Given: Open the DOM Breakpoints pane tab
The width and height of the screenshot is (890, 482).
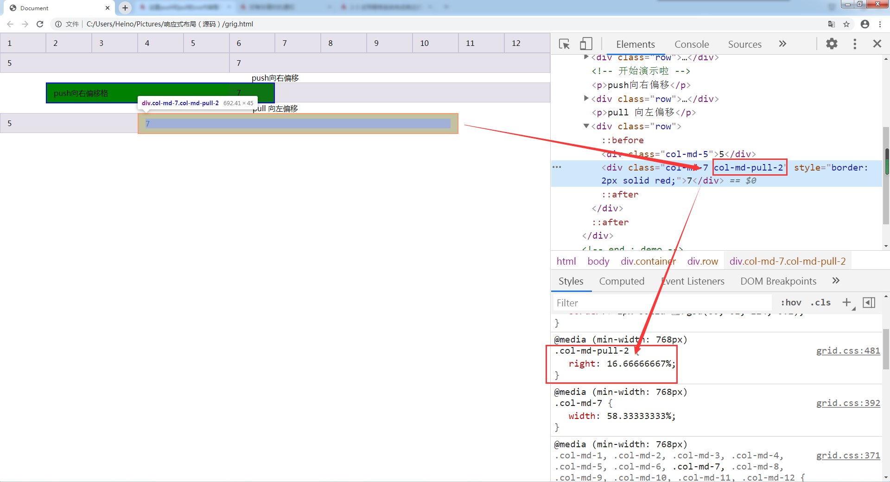Looking at the screenshot, I should click(778, 281).
